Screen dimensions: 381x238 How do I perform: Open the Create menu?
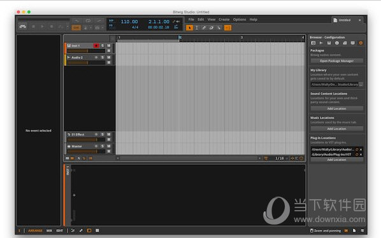click(x=224, y=19)
